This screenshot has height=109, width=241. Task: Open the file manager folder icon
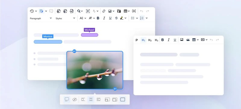[119, 11]
